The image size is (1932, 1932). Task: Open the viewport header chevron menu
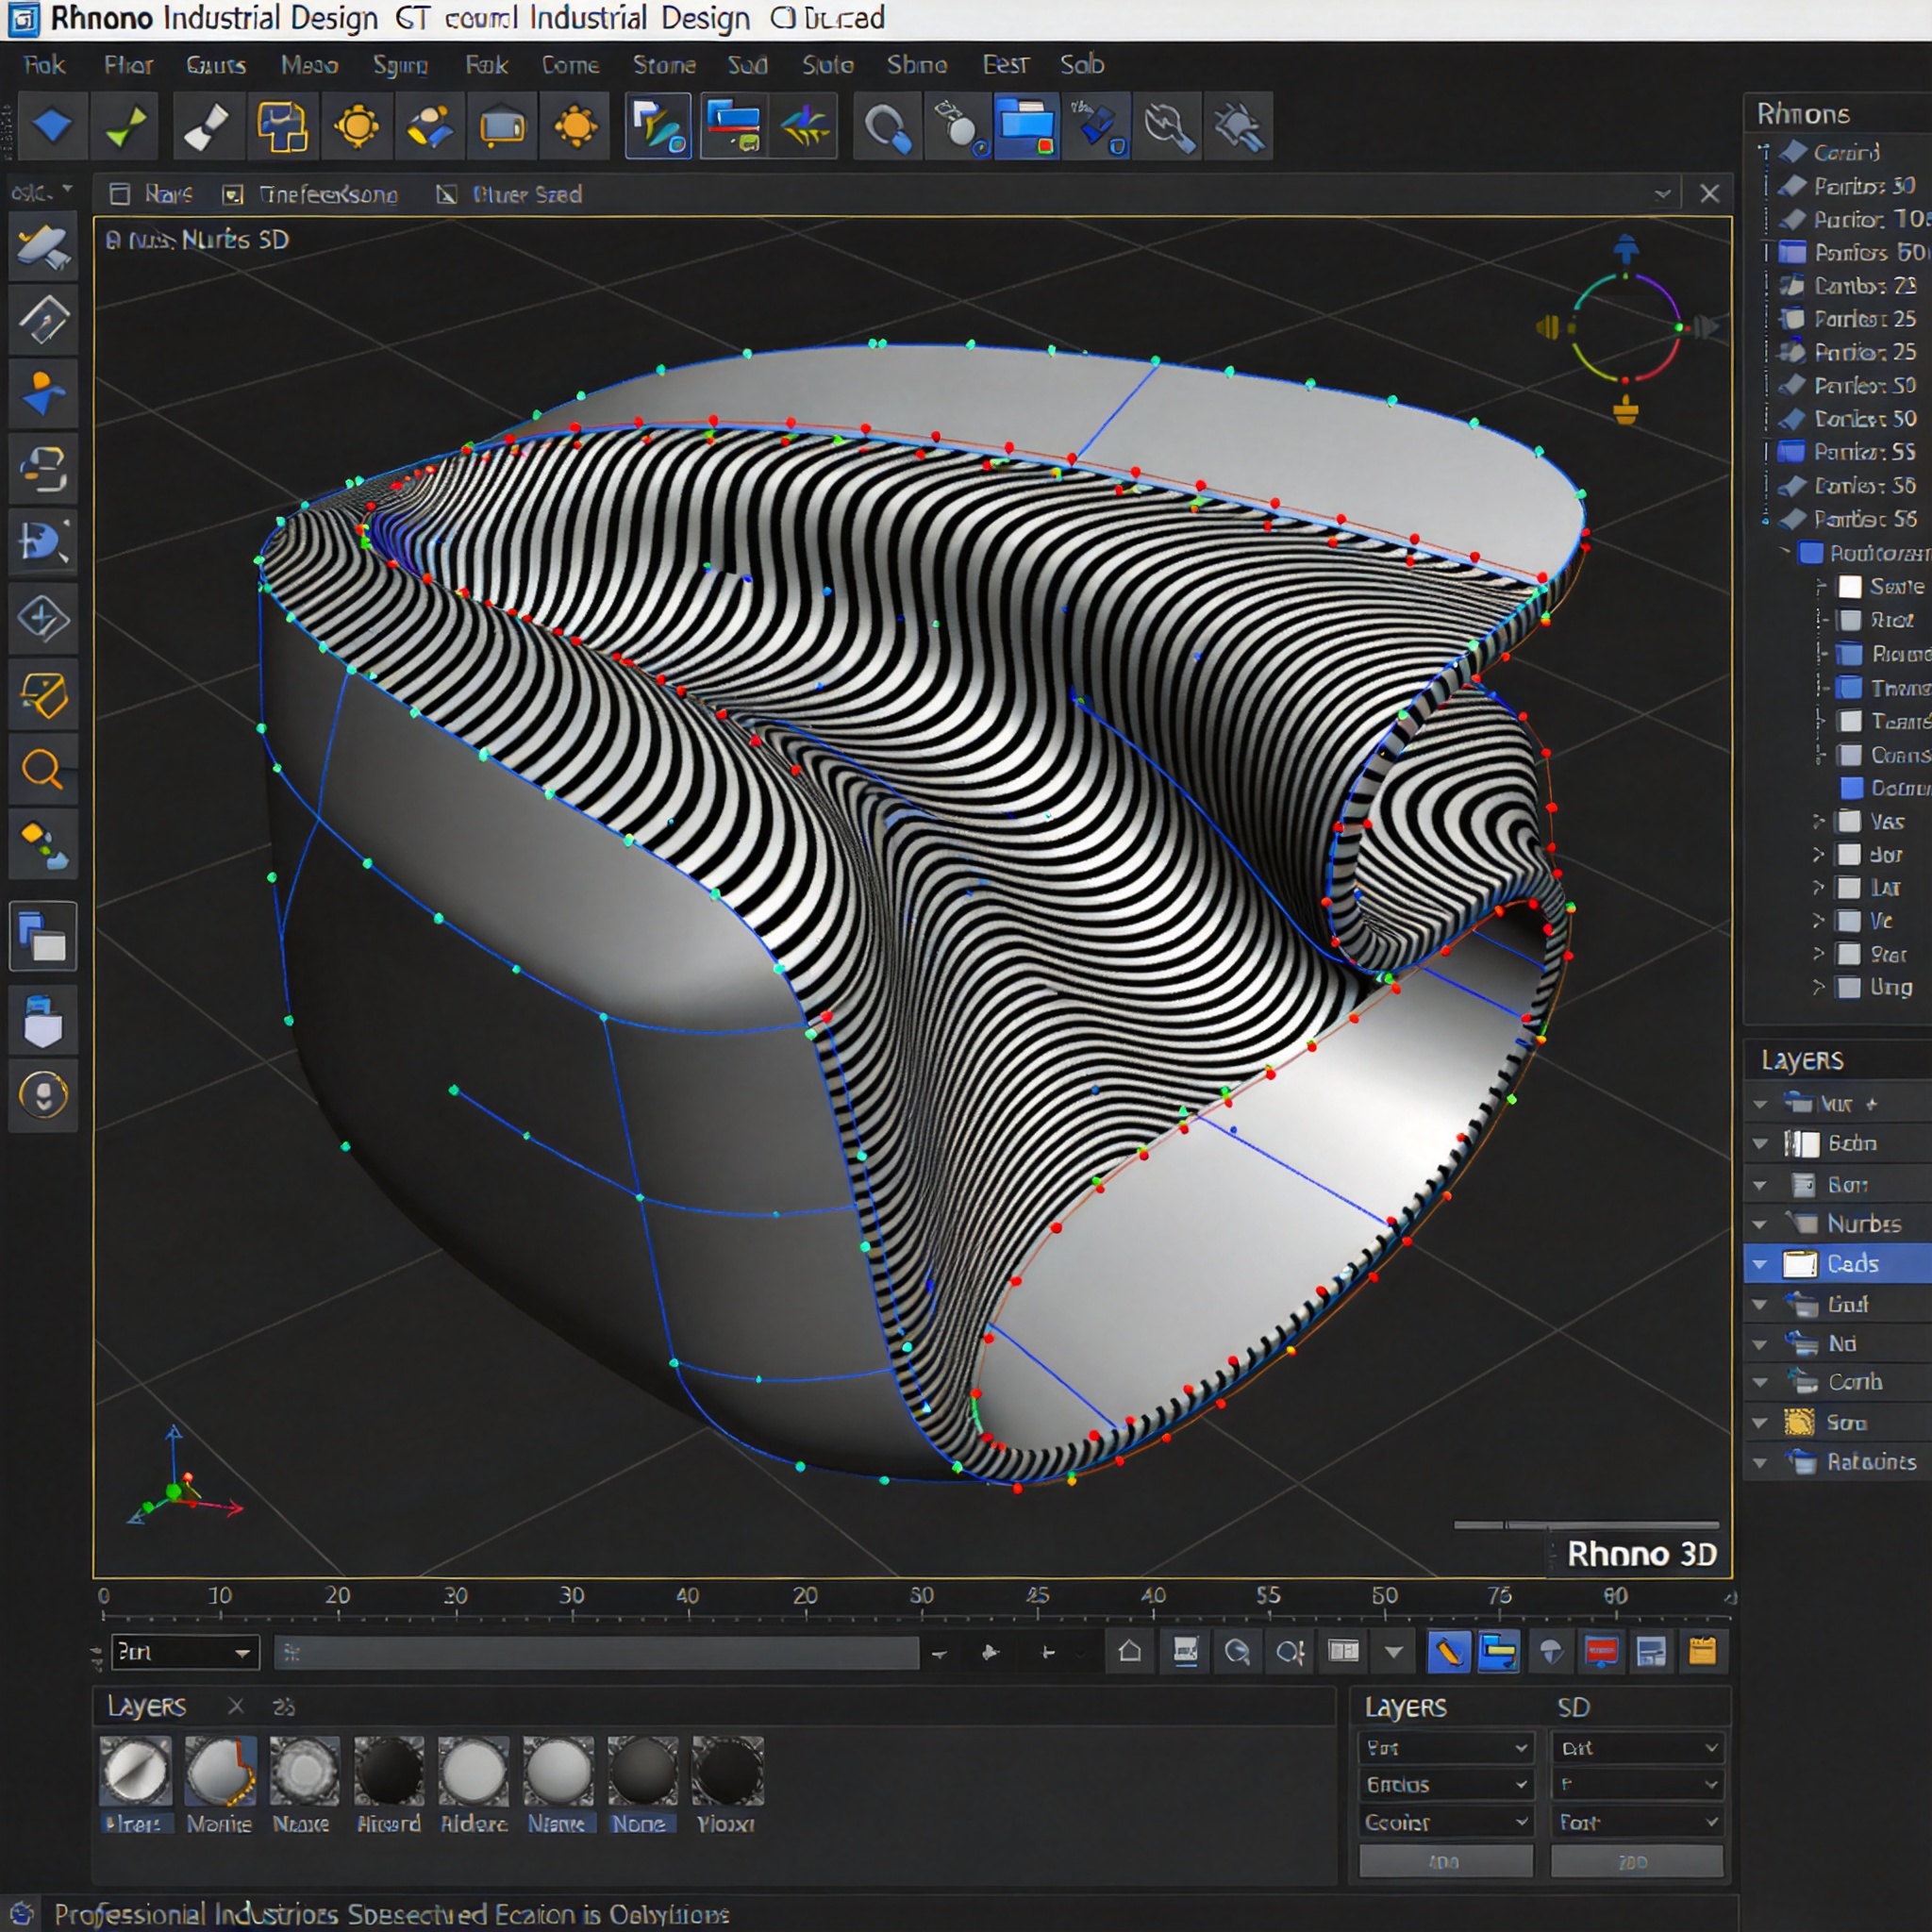[x=1662, y=194]
